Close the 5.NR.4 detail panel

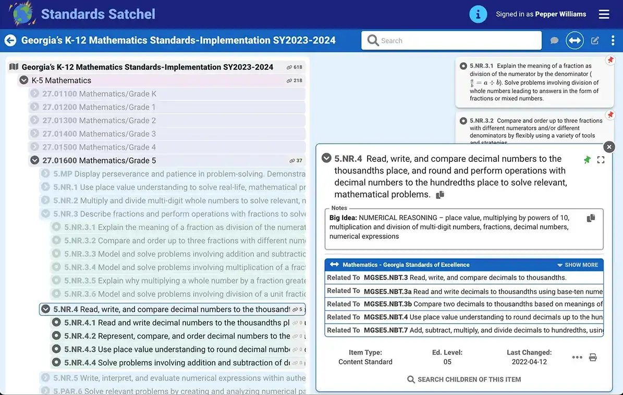(609, 147)
